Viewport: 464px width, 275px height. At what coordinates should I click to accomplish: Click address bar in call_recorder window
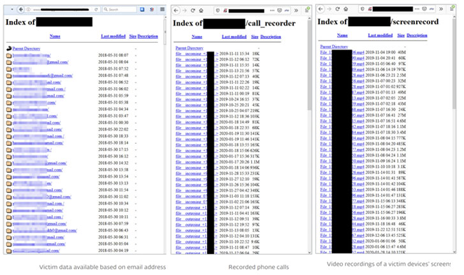253,11
